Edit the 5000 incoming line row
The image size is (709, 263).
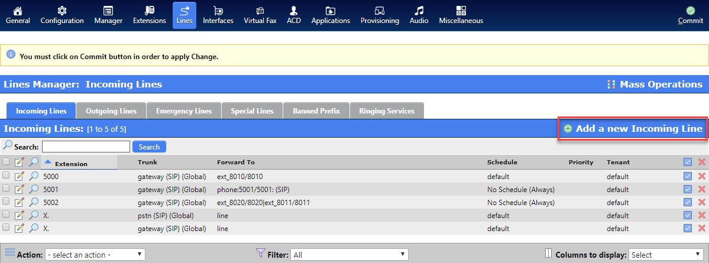(20, 176)
